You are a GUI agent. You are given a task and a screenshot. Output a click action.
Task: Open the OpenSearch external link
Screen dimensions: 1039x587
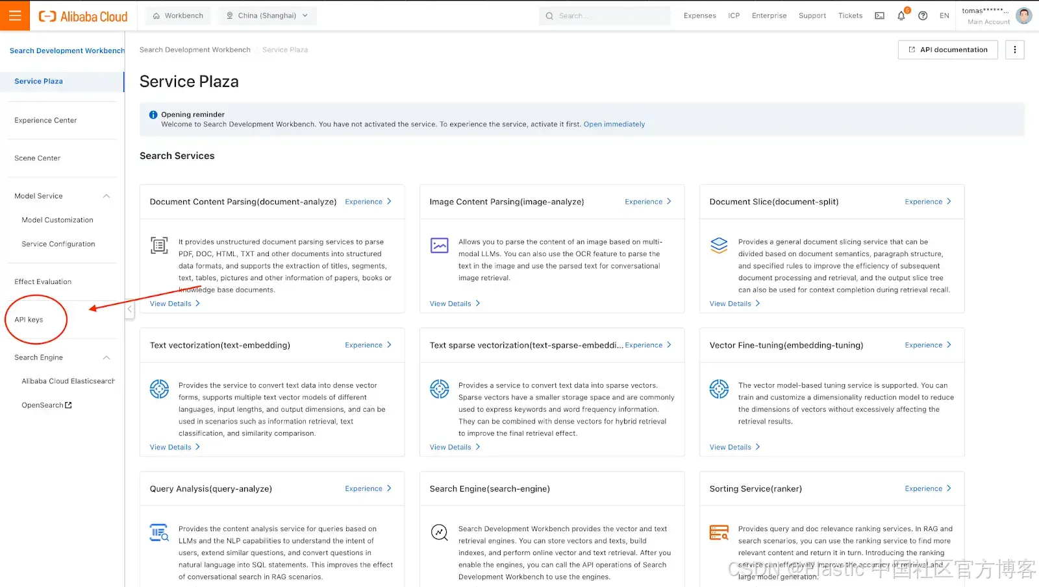(x=47, y=405)
